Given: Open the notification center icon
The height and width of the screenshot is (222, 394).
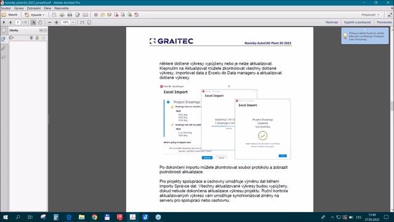Looking at the screenshot, I should coord(386,217).
